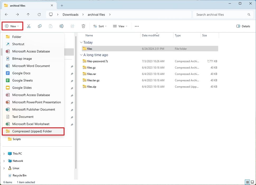Viewport: 256px width, 185px height.
Task: Click the Cut icon in the toolbar
Action: [x=29, y=26]
